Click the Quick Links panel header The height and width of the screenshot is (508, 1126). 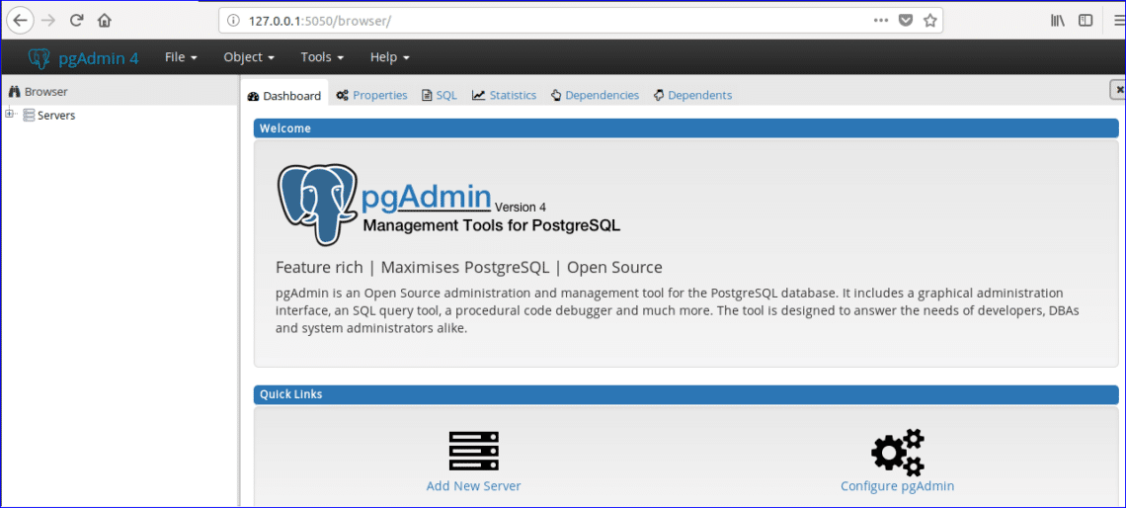coord(685,394)
